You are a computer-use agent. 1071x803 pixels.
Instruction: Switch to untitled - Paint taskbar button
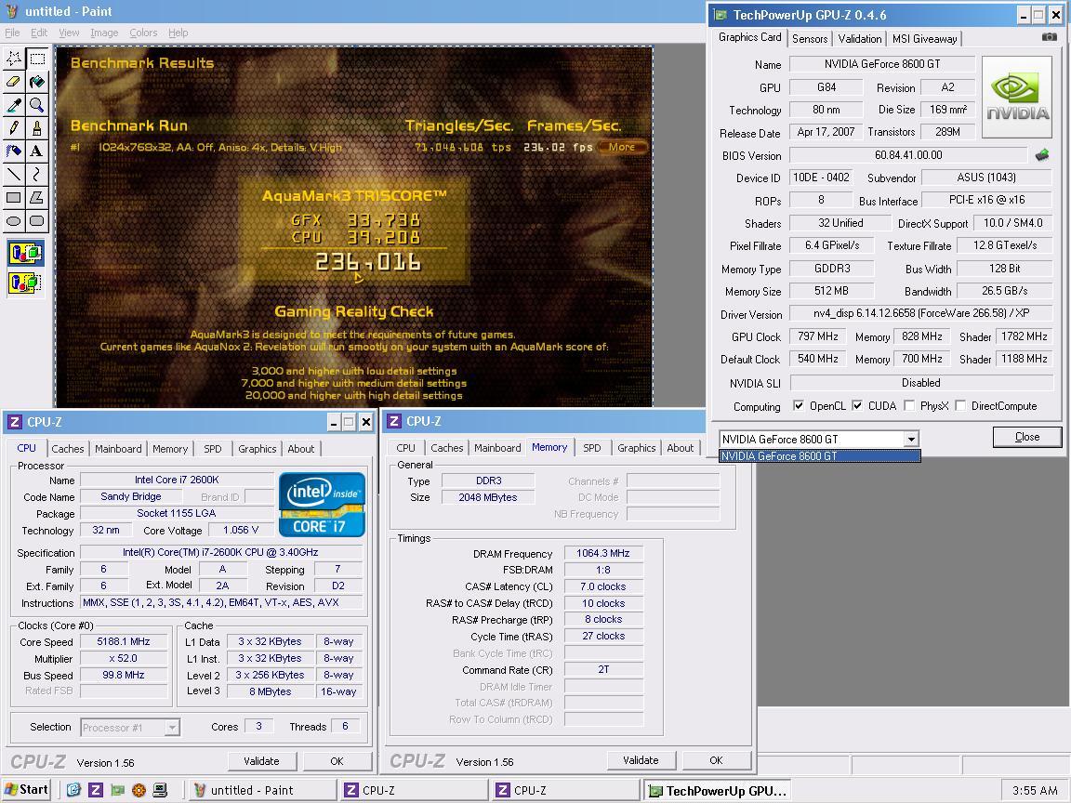point(262,791)
